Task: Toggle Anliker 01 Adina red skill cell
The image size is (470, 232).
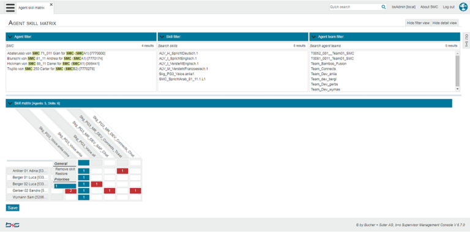Action: coord(122,171)
